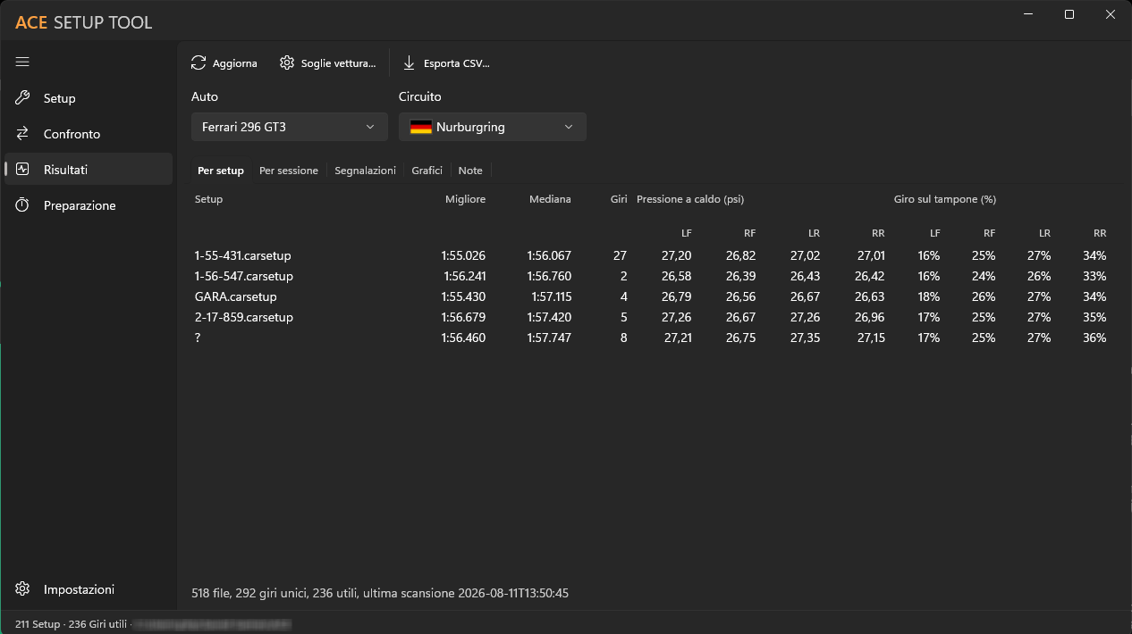The width and height of the screenshot is (1132, 634).
Task: Click the German flag in Circuito box
Action: (x=421, y=127)
